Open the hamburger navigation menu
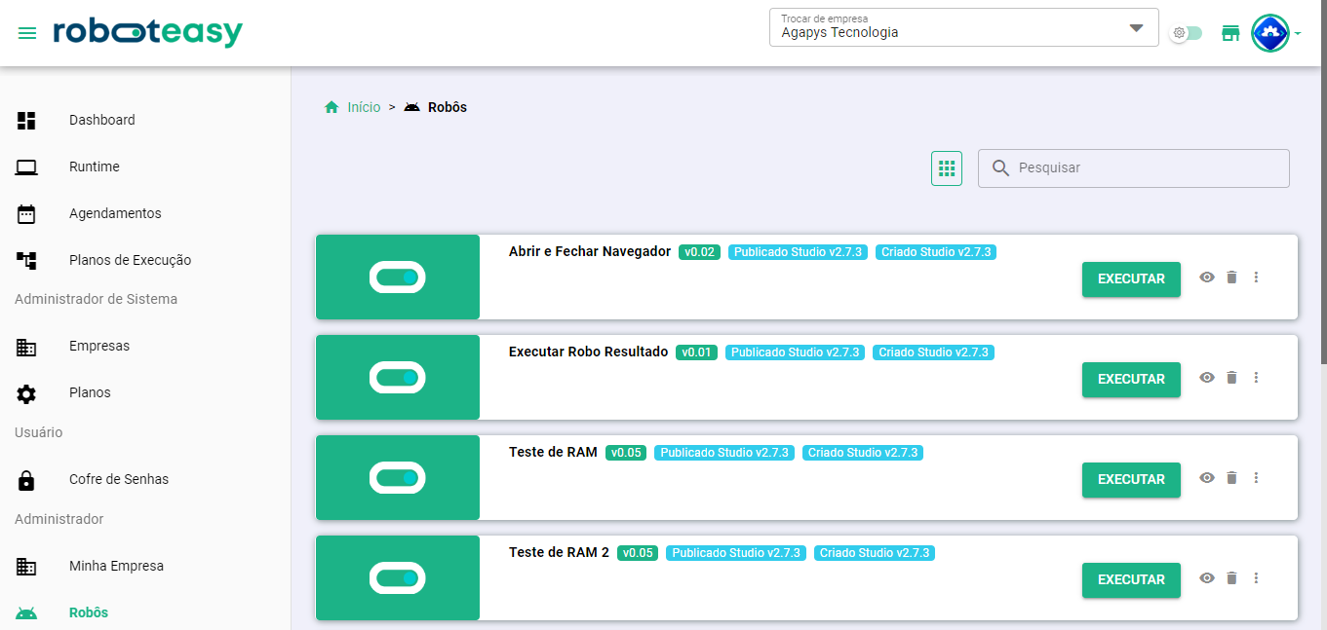The image size is (1327, 630). 27,33
